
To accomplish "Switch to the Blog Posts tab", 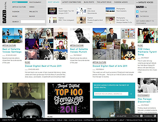I will (x=89, y=2).
